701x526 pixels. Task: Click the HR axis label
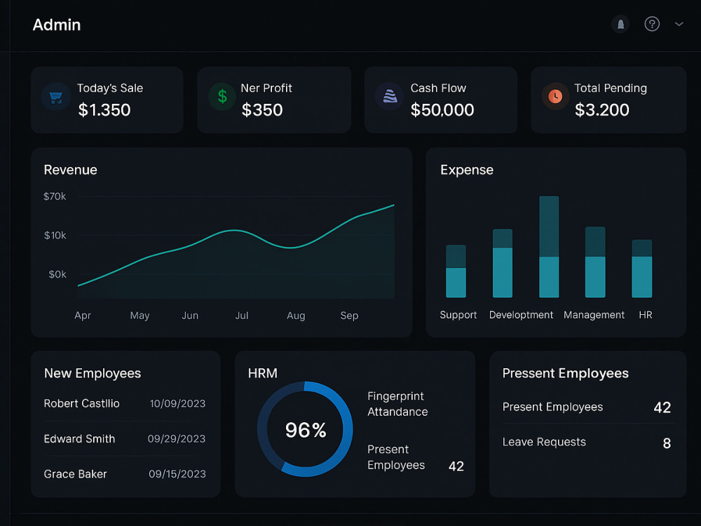[x=645, y=315]
